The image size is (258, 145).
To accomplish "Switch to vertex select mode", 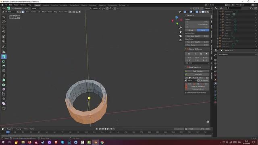I will [x=18, y=12].
